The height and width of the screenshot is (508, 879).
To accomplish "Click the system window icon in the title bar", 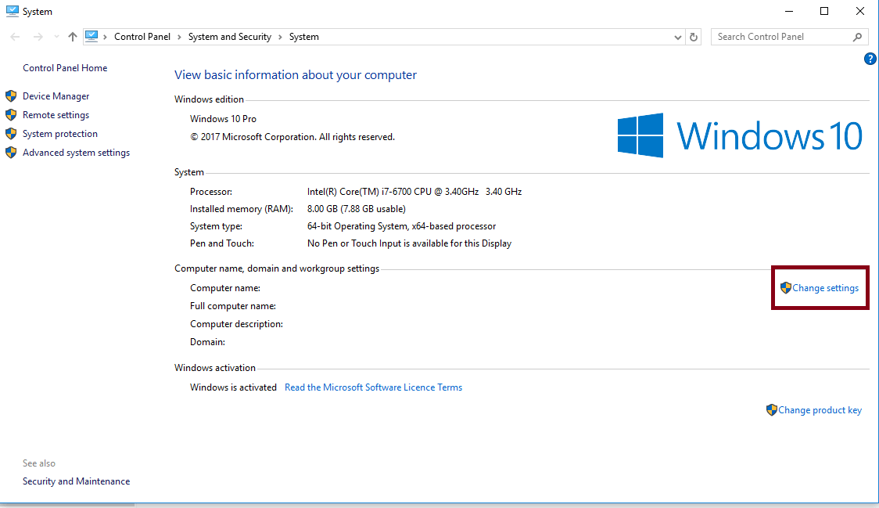I will tap(11, 10).
